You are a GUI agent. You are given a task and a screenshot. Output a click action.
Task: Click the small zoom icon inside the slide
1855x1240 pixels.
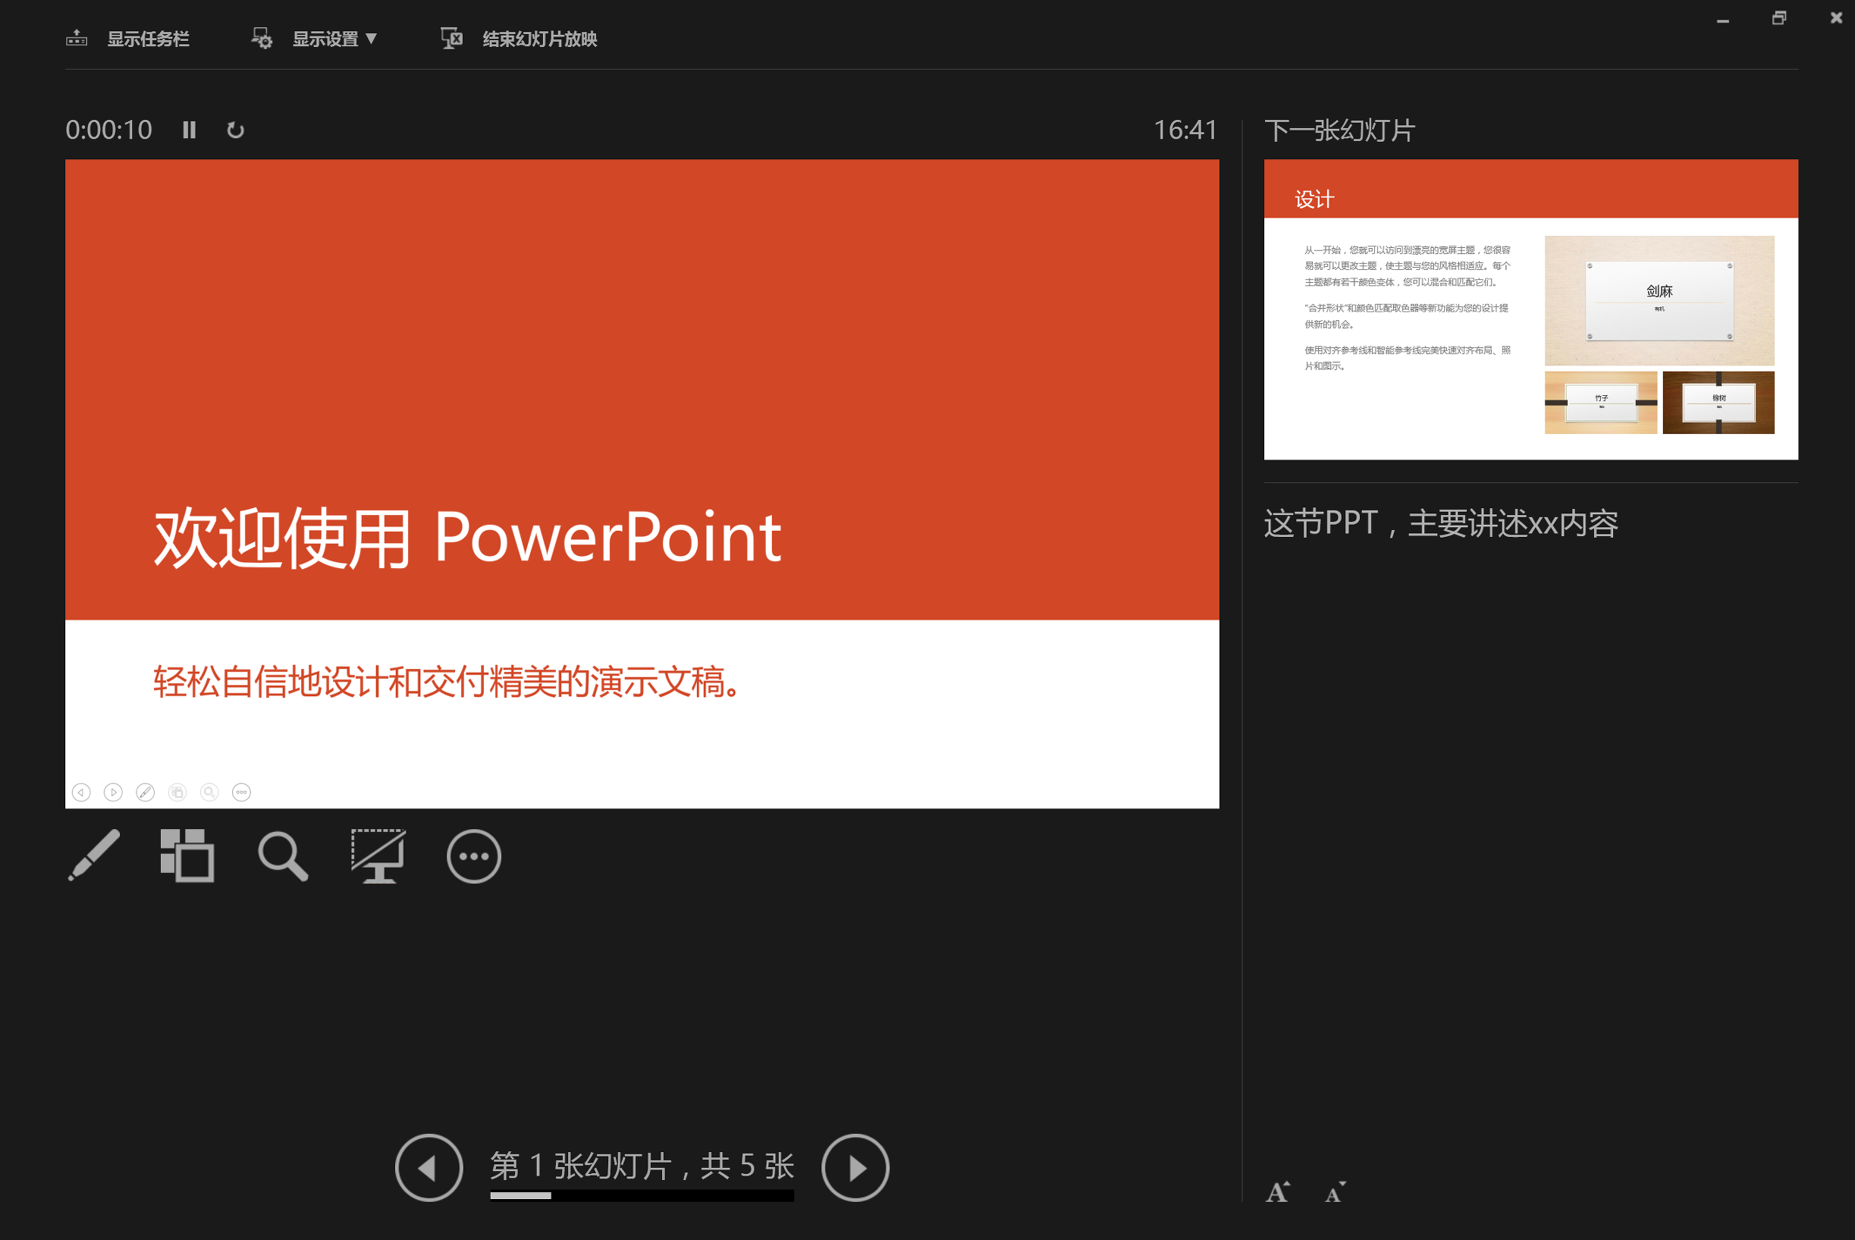(209, 792)
